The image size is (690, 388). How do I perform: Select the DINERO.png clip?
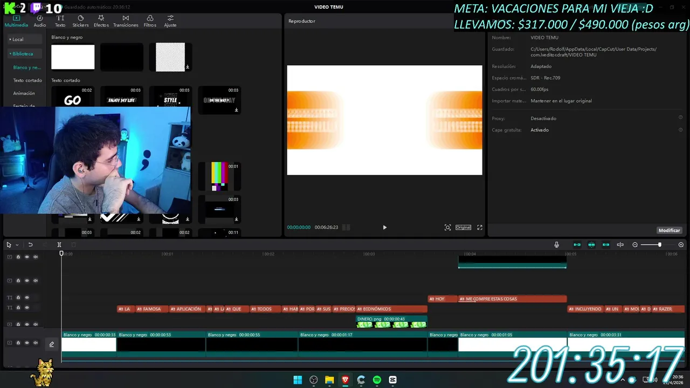[x=391, y=322]
